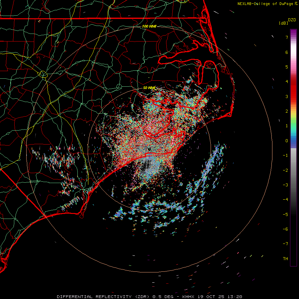The image size is (299, 299).
Task: Click the [dB] units label
Action: [x=284, y=23]
